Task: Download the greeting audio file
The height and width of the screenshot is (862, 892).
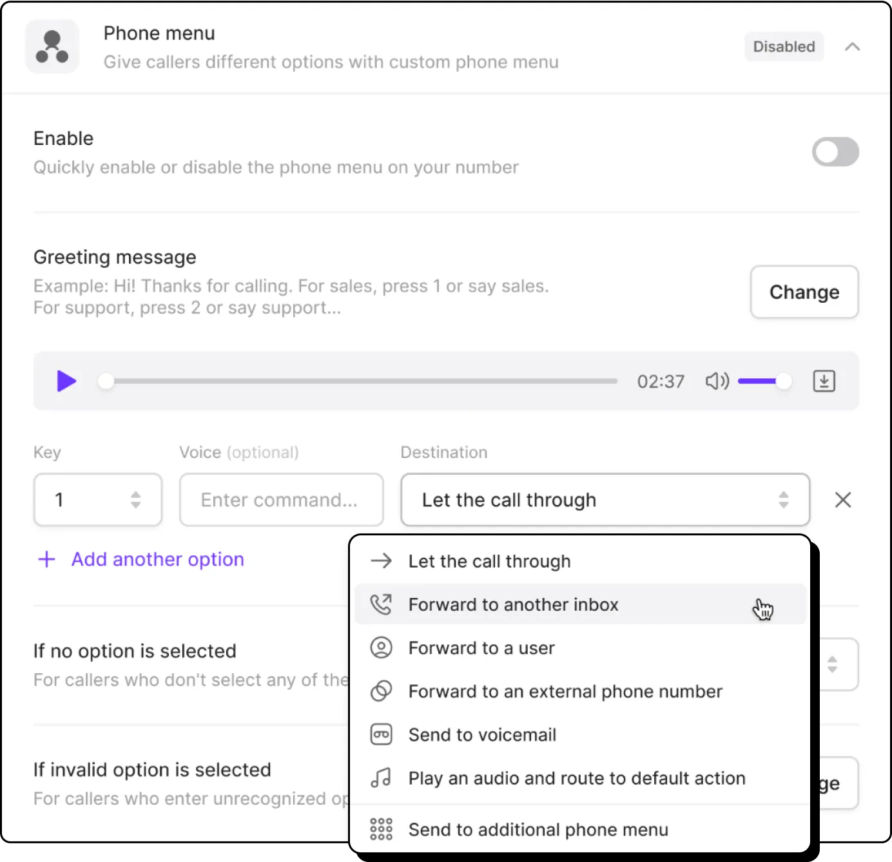Action: pyautogui.click(x=824, y=381)
